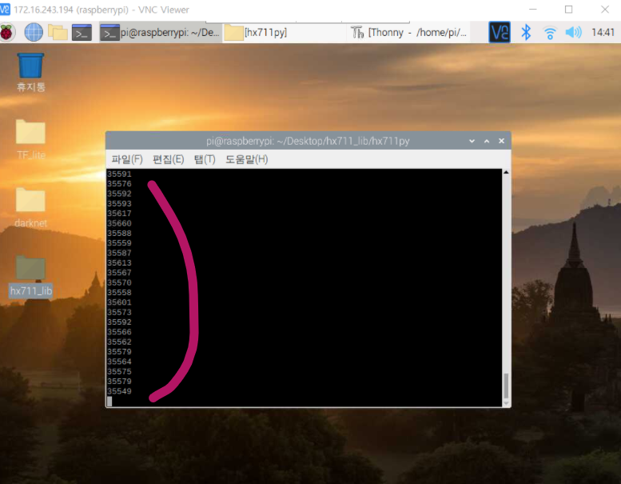The image size is (621, 484).
Task: Click the terminal title bar text
Action: tap(308, 141)
